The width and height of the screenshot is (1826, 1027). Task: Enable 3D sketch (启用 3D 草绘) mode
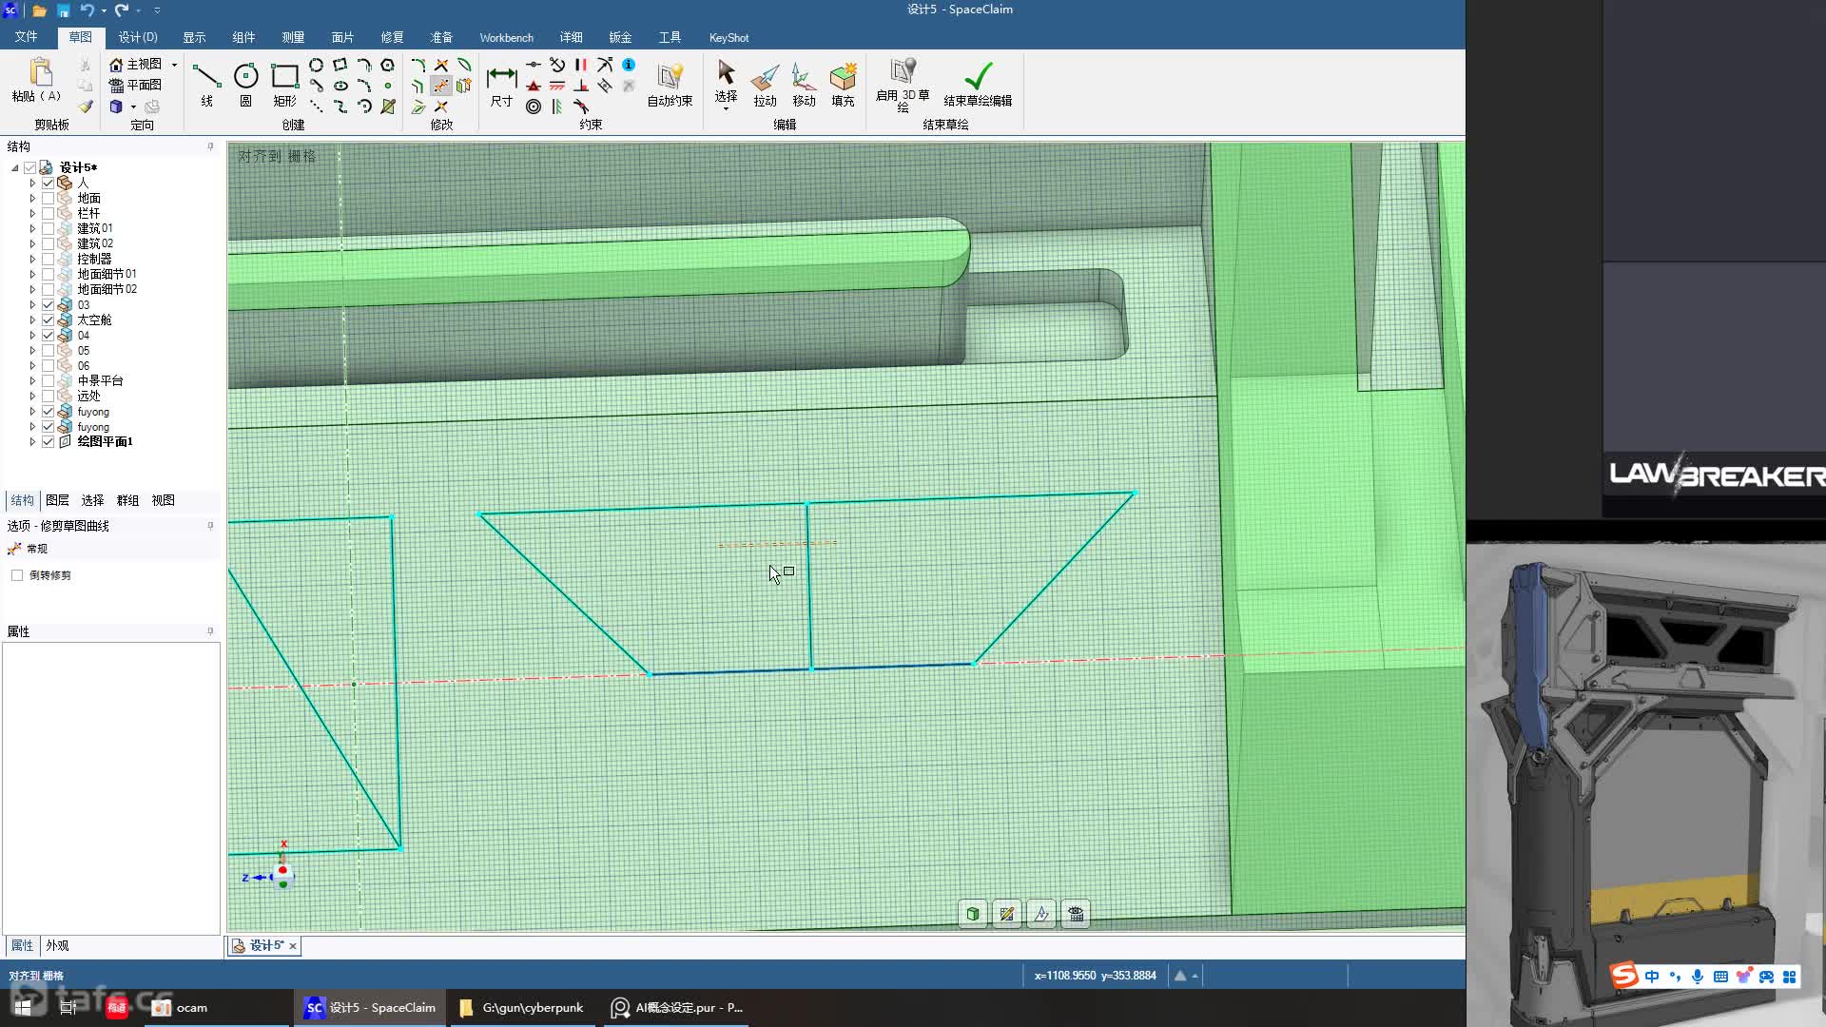903,84
